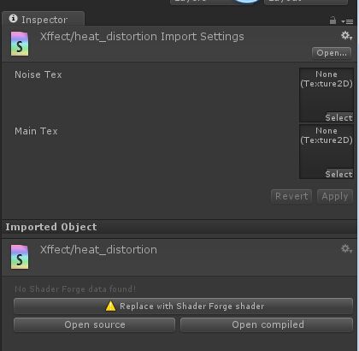Toggle the Inspector lock icon

tap(333, 21)
